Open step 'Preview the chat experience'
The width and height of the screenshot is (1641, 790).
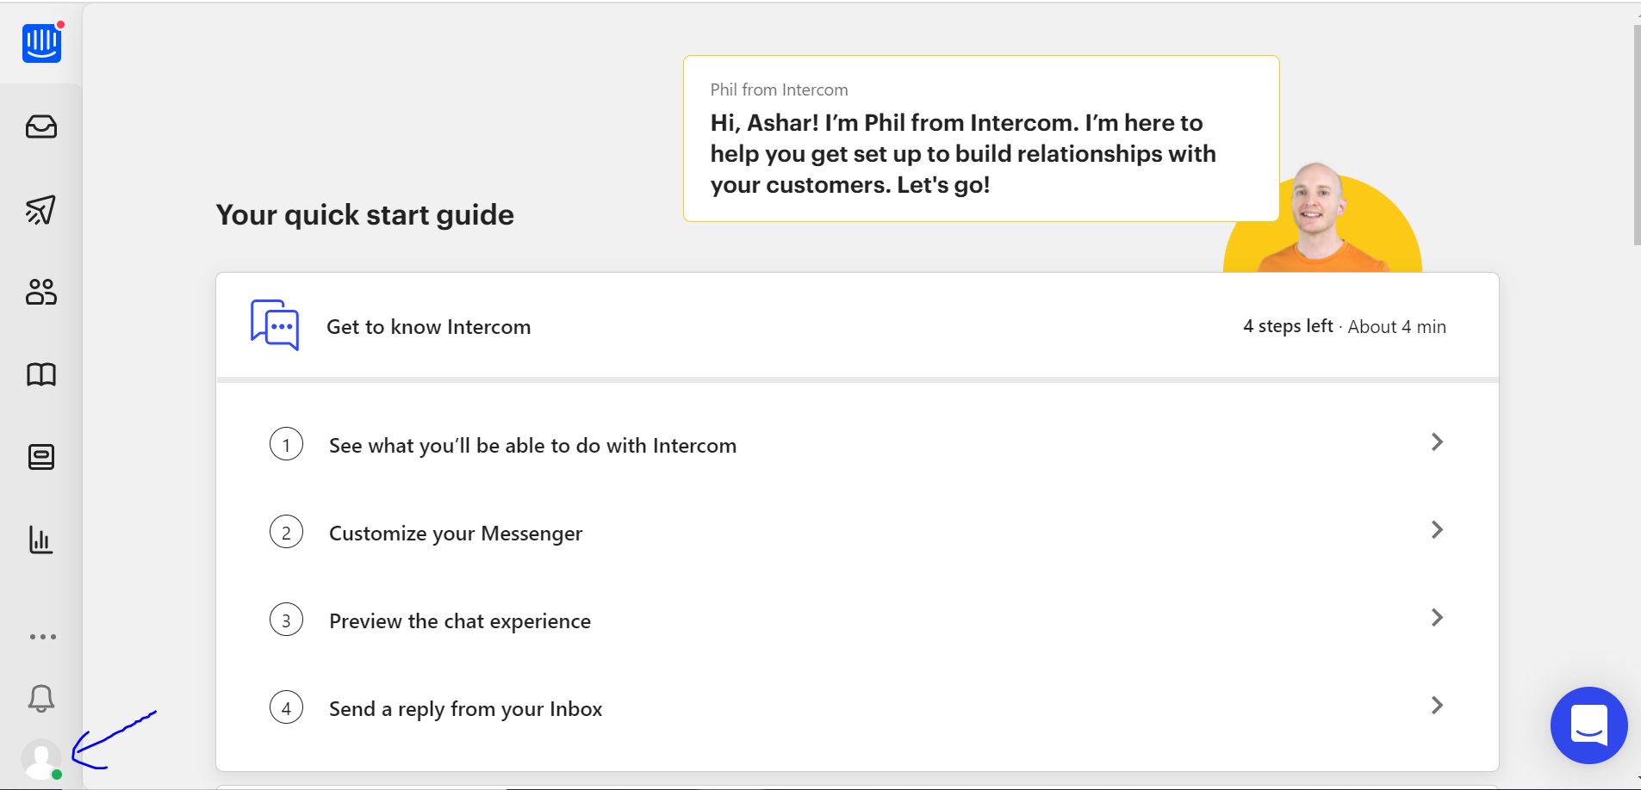click(857, 620)
